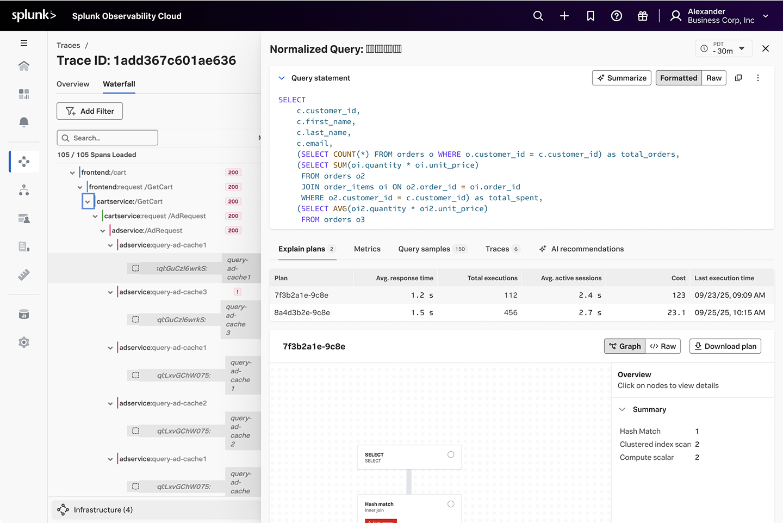Open settings gear icon in sidebar
783x523 pixels.
pyautogui.click(x=24, y=342)
